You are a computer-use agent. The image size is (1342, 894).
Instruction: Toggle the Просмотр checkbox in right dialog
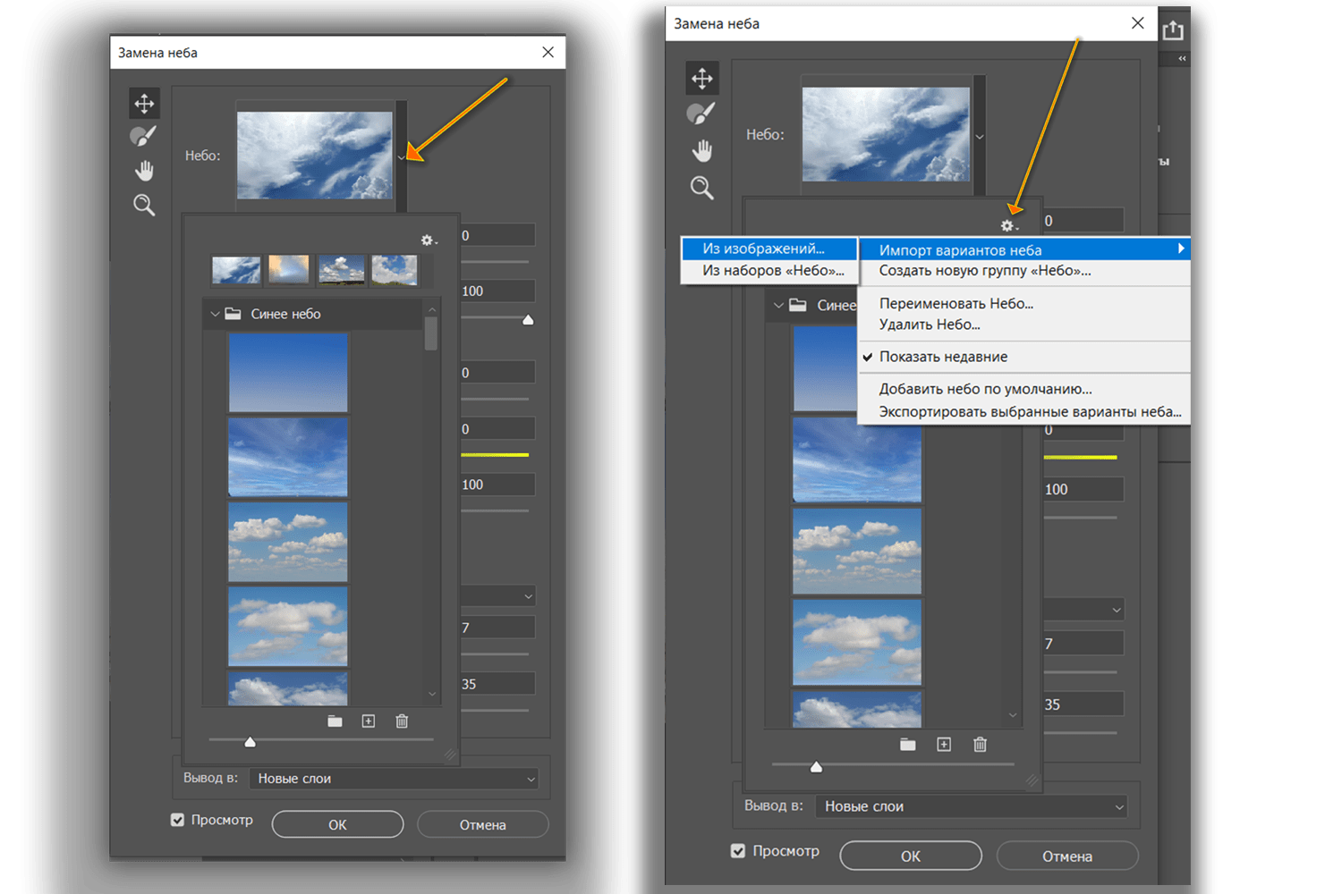(738, 851)
